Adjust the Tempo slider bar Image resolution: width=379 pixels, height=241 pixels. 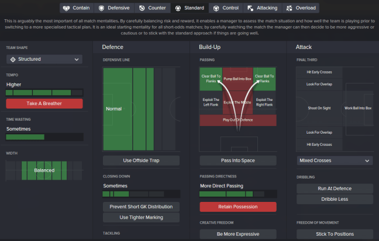(x=44, y=93)
